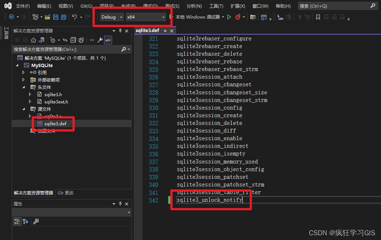Viewport: 381px width, 240px height.
Task: Toggle auto-hide pin on Properties panel
Action: [120, 204]
